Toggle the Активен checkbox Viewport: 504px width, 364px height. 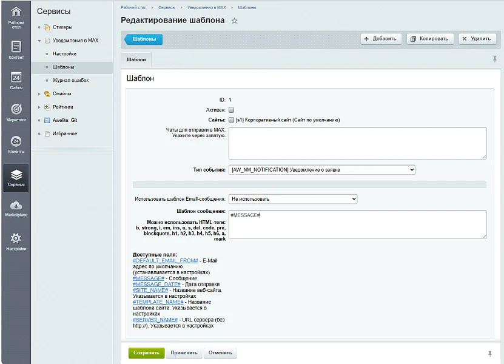pyautogui.click(x=231, y=110)
